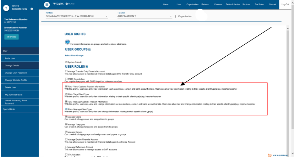
Task: Click the My Profile button
Action: point(11,37)
